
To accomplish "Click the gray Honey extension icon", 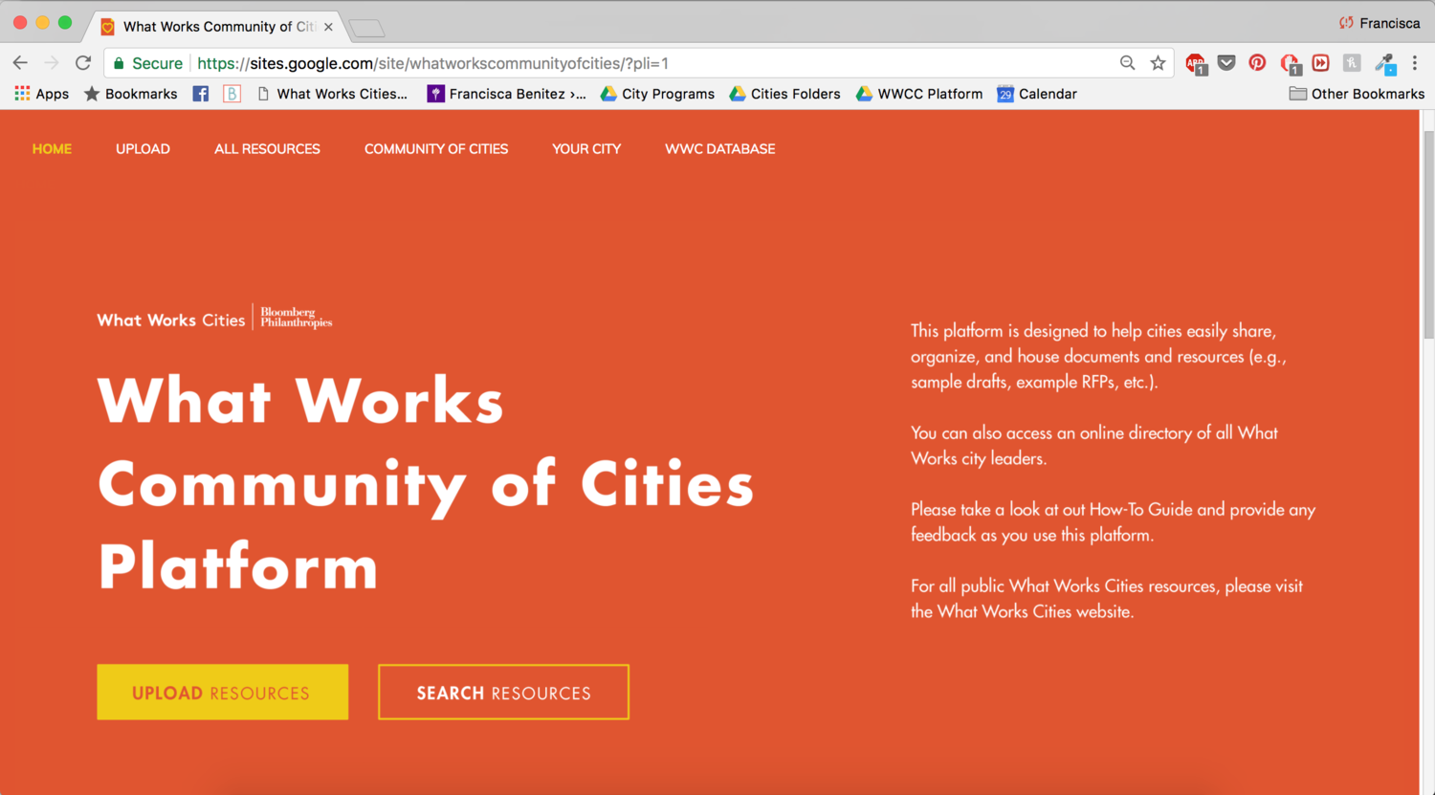I will pos(1352,63).
